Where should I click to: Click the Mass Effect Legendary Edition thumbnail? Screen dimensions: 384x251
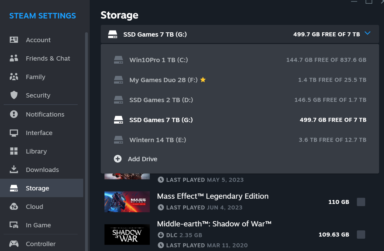(x=127, y=202)
